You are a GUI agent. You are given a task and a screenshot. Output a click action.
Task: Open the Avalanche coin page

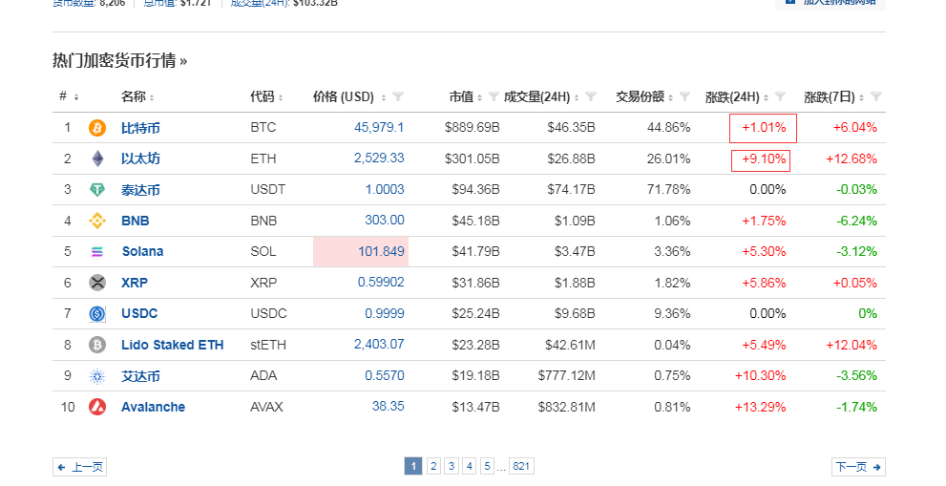[x=154, y=407]
